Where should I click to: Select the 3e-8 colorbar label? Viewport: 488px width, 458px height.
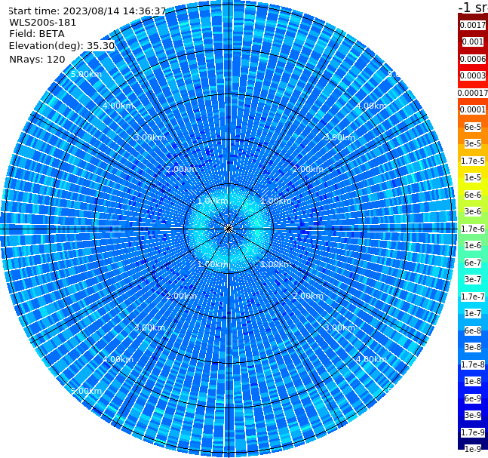pos(473,348)
